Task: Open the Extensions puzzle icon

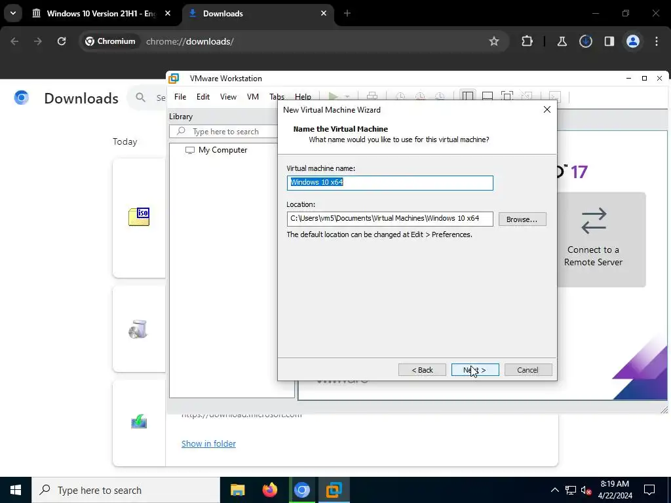Action: [527, 41]
